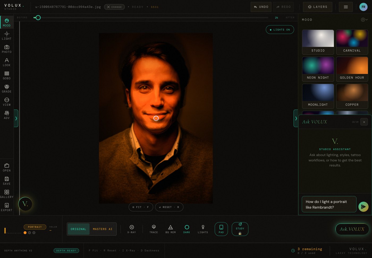Screen dimensions: 372x258
Task: Open the Gallery
Action: click(7, 194)
